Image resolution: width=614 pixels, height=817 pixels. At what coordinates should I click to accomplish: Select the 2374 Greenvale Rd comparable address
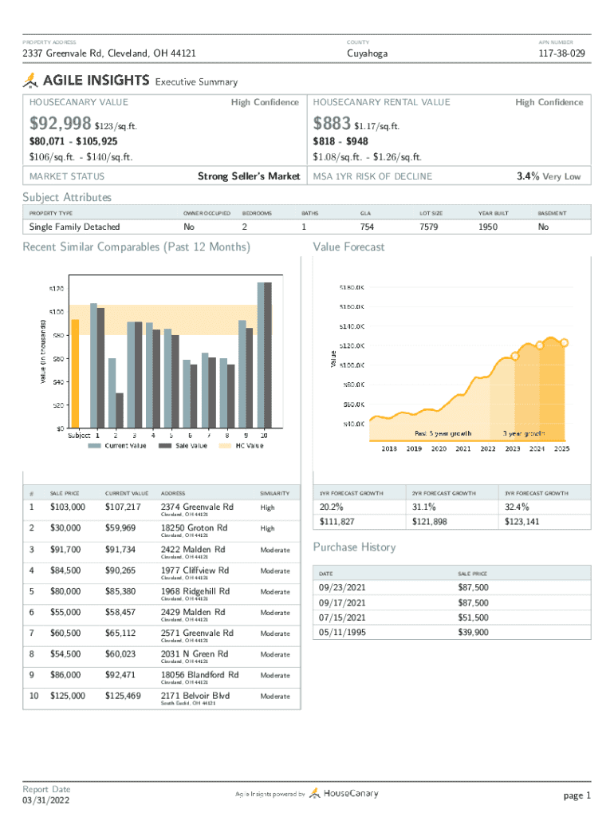coord(197,507)
